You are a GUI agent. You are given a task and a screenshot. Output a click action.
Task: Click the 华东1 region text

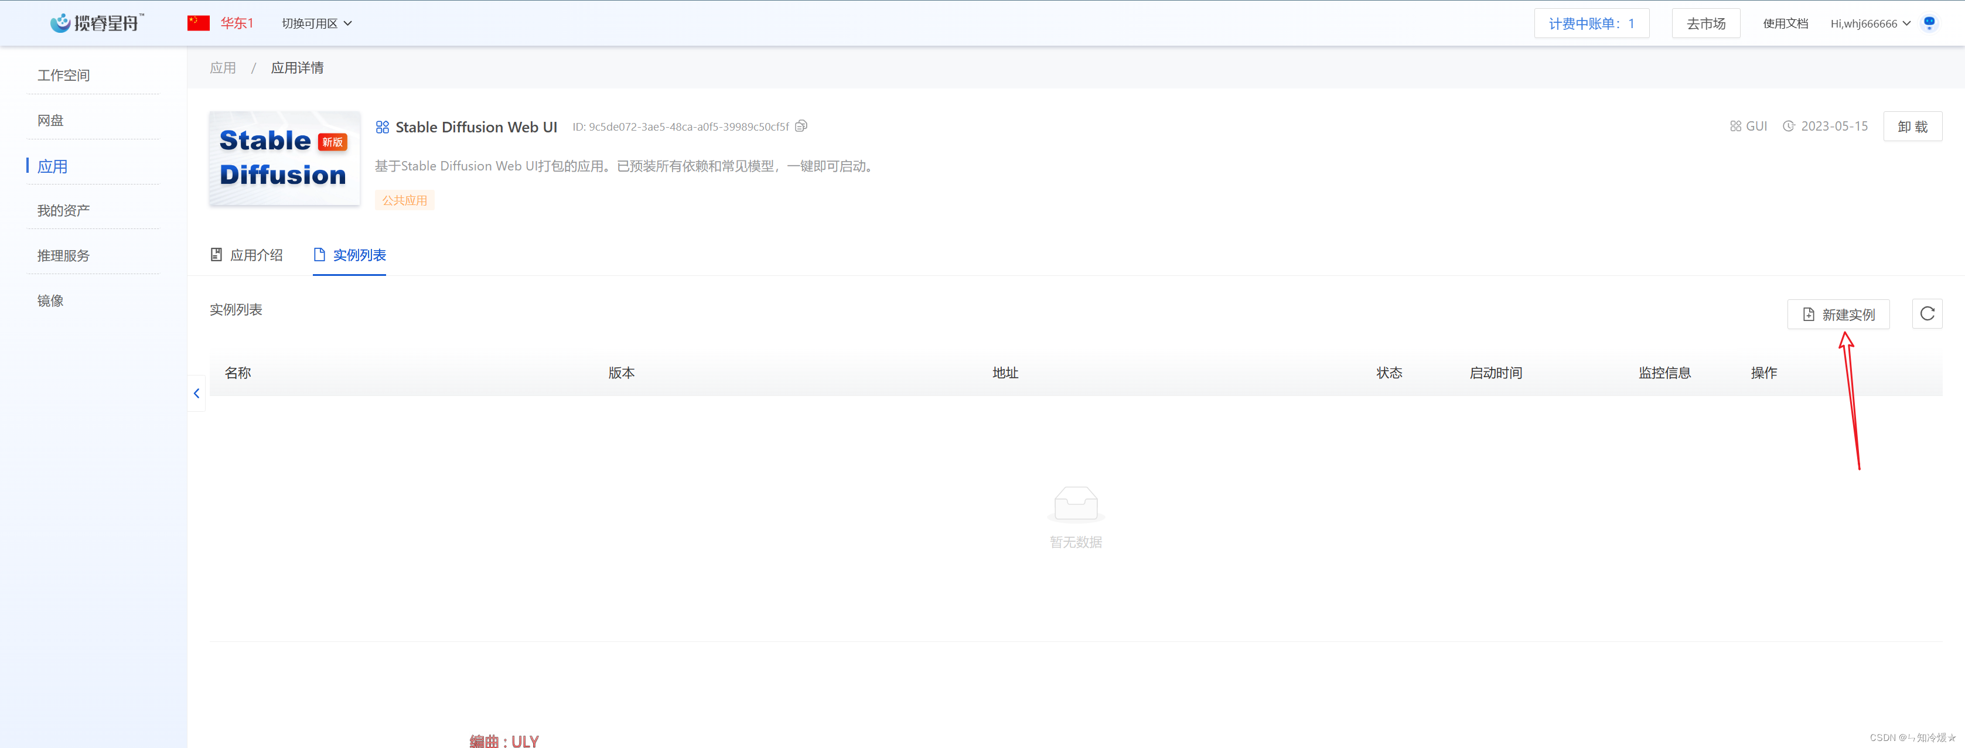point(237,23)
